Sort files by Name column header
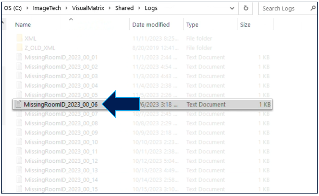This screenshot has width=319, height=196. tap(23, 25)
